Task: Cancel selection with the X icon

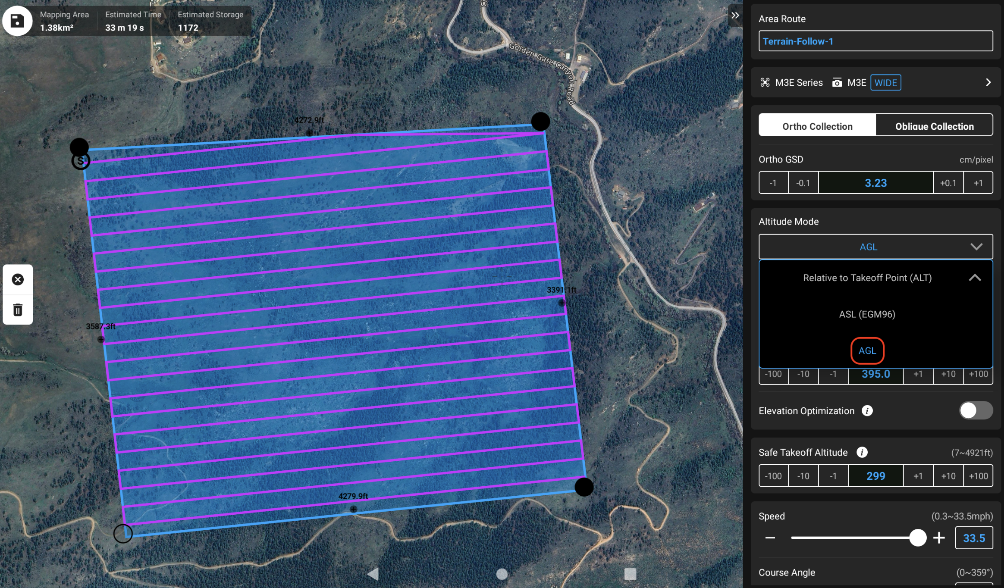Action: pos(18,279)
